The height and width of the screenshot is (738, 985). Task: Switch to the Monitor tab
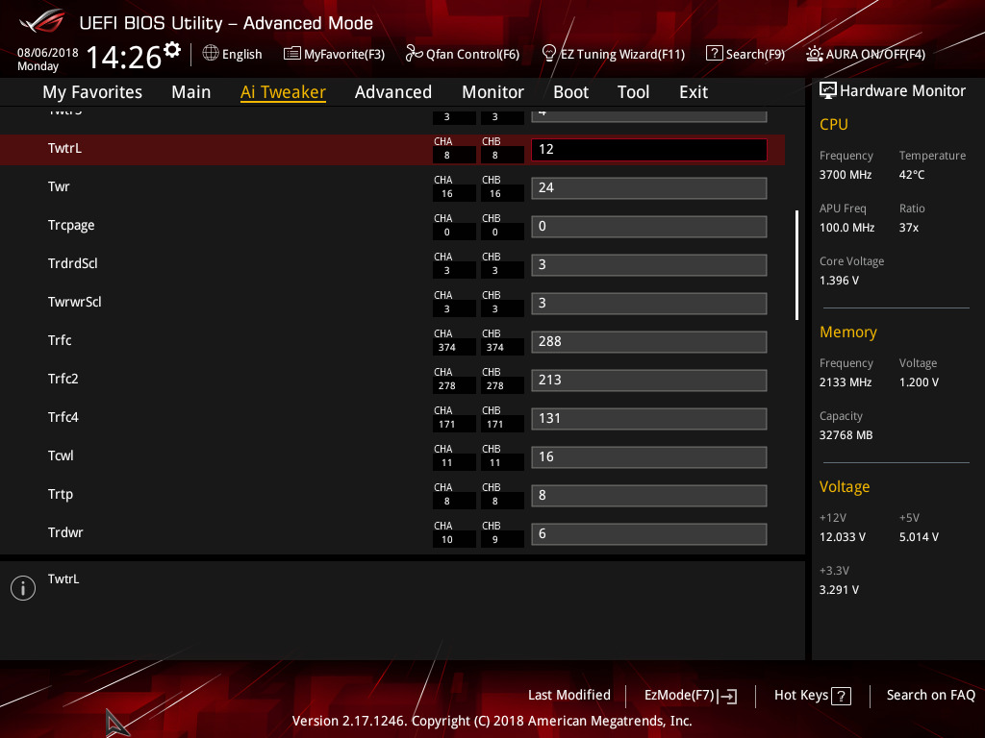(492, 92)
